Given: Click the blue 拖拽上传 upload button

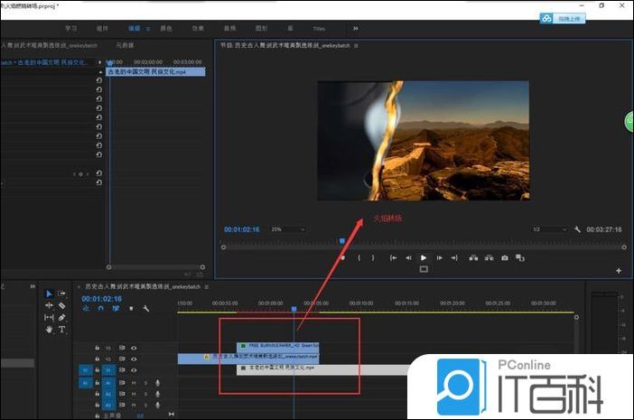Looking at the screenshot, I should [x=563, y=17].
